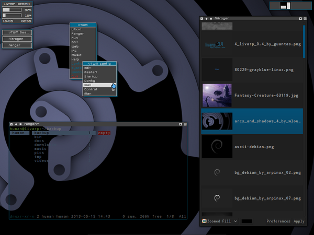The height and width of the screenshot is (235, 314).
Task: Select 80229-grayblue-linux.png thumbnail
Action: 217,70
